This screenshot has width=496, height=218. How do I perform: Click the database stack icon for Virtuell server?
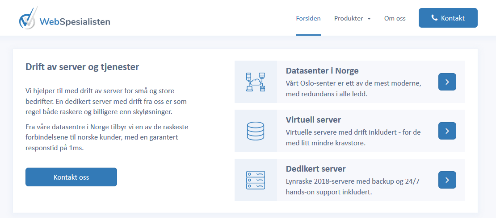coord(256,131)
